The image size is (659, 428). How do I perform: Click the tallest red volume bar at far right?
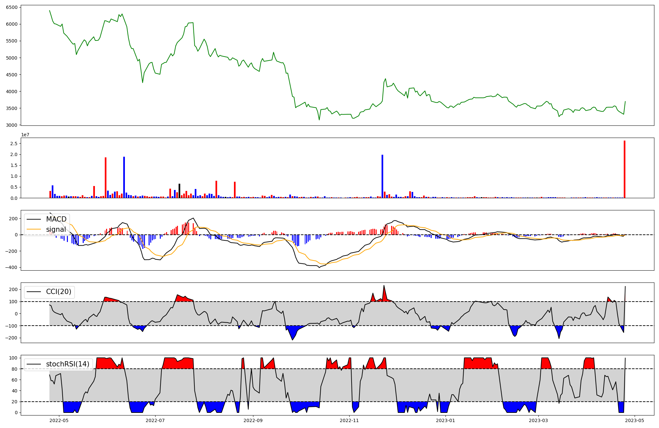coord(624,170)
